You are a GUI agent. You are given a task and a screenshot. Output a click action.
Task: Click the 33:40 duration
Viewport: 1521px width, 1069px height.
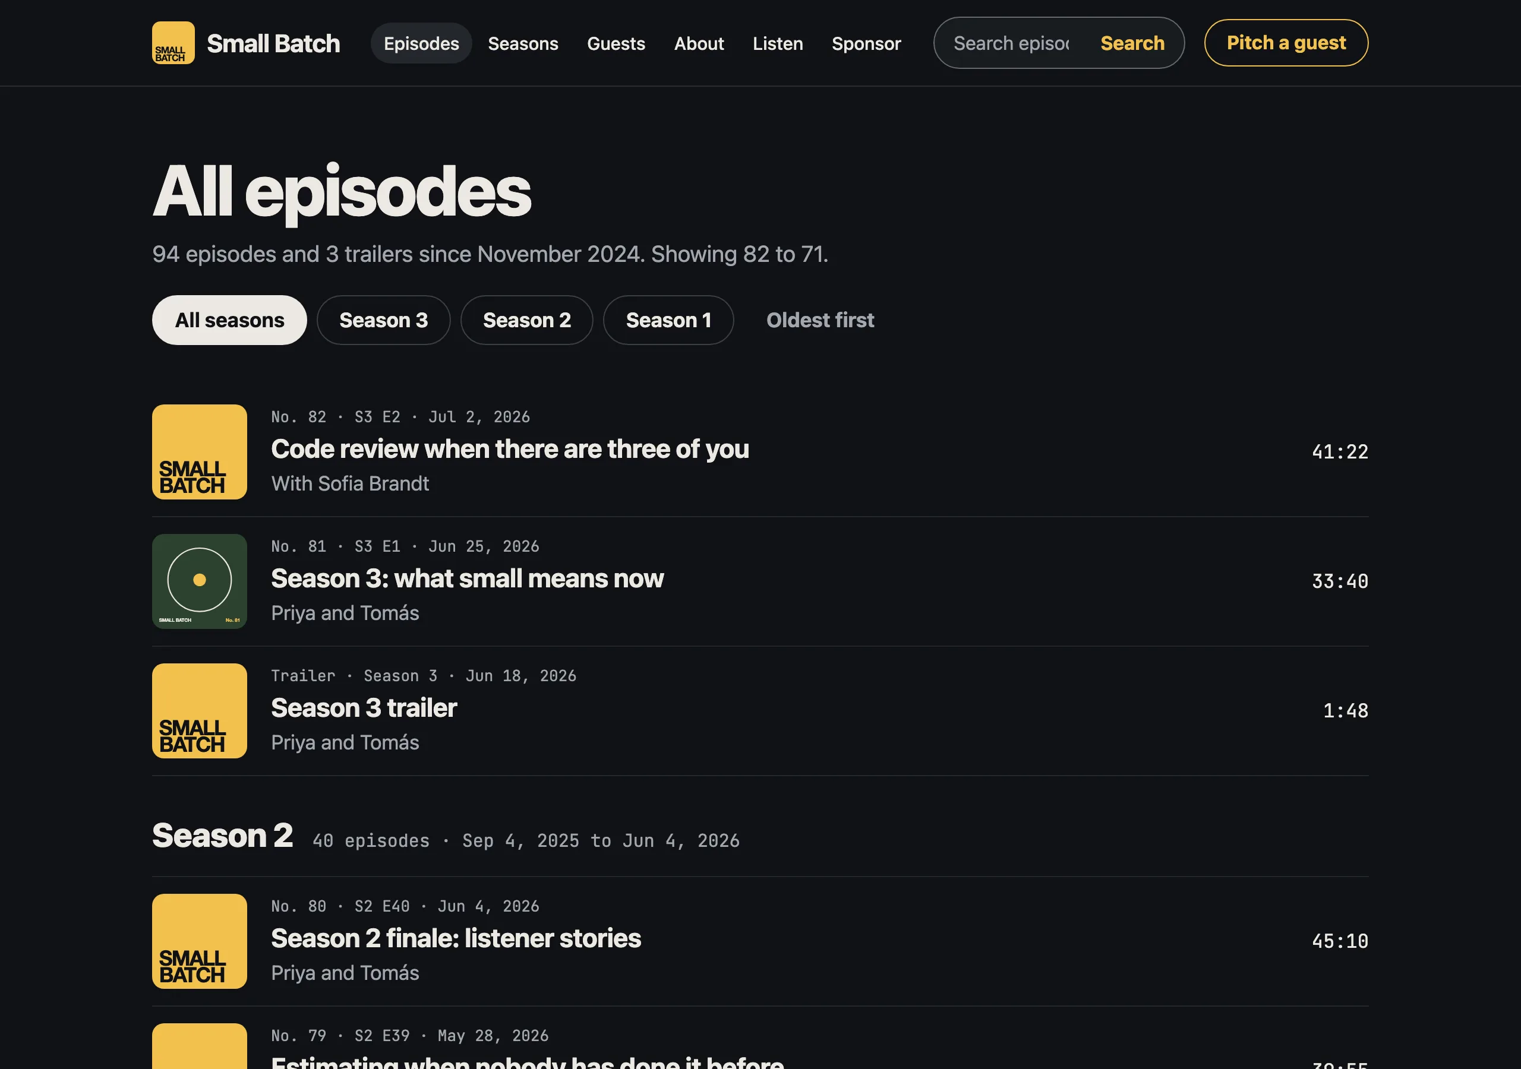(x=1339, y=581)
